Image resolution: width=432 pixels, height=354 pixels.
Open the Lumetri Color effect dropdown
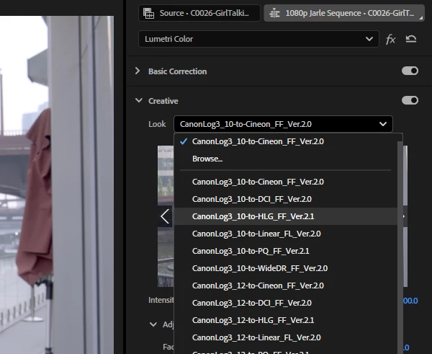[258, 39]
